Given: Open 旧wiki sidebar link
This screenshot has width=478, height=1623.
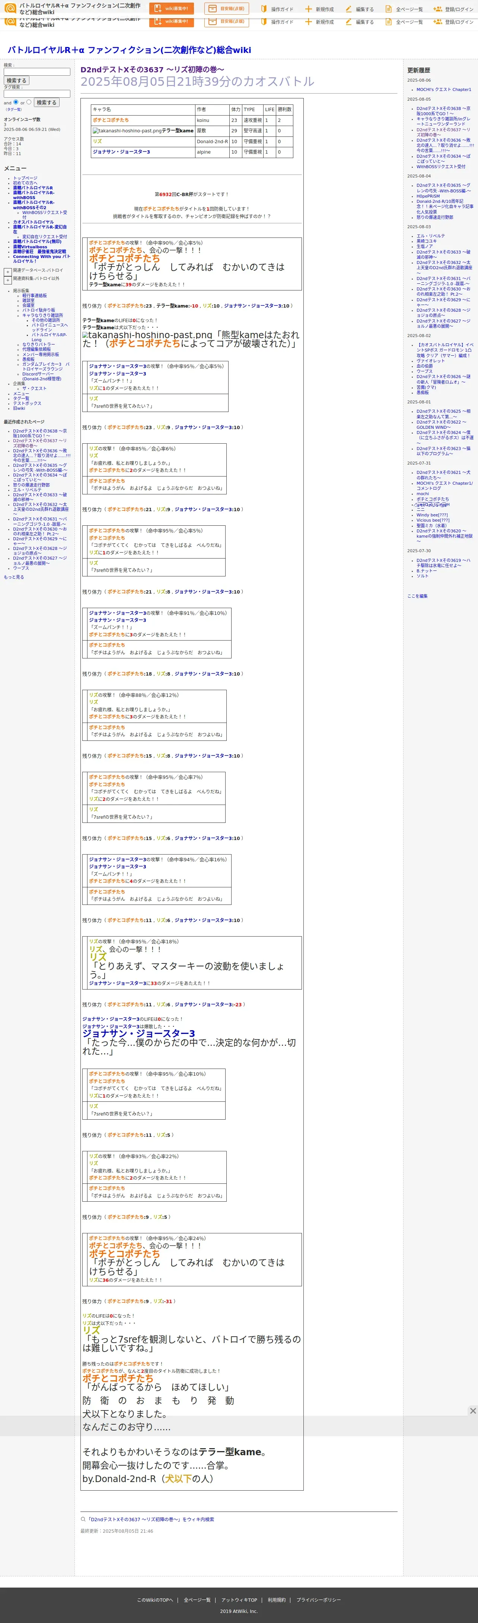Looking at the screenshot, I should tap(19, 408).
